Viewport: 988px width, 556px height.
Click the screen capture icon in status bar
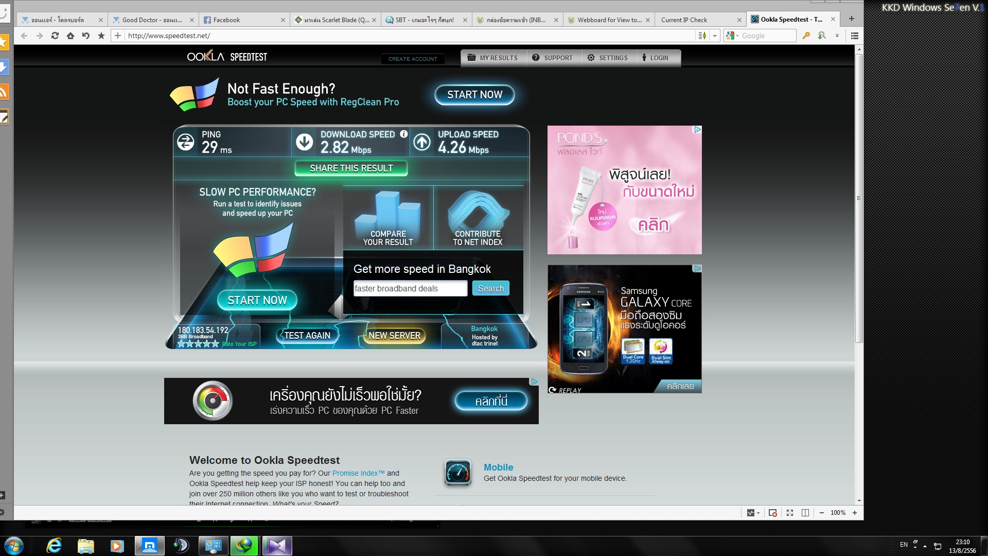772,513
